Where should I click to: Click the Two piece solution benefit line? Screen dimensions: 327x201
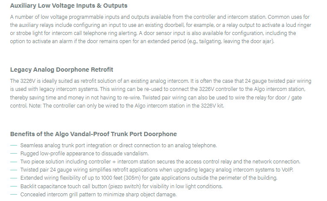click(x=160, y=161)
